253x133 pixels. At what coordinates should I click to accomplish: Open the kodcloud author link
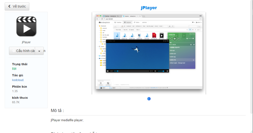pos(18,80)
